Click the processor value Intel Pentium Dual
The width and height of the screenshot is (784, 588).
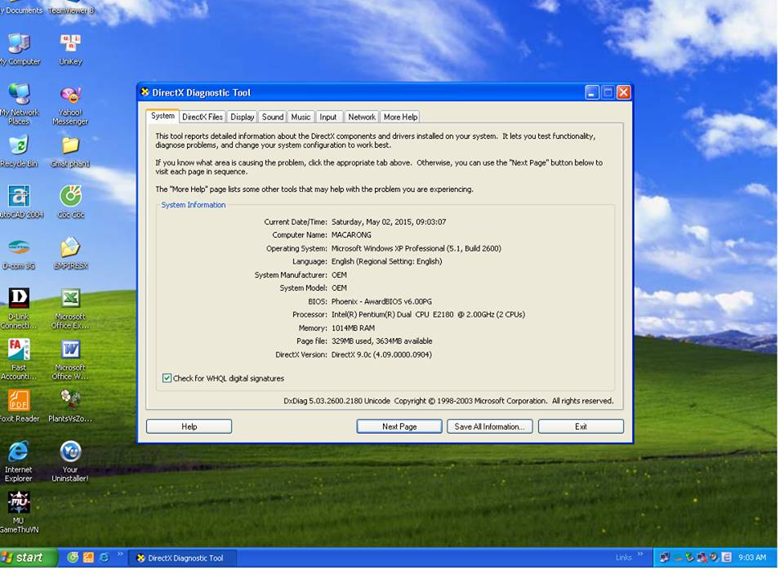[428, 314]
